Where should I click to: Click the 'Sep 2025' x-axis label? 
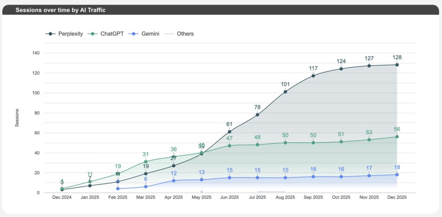click(313, 197)
